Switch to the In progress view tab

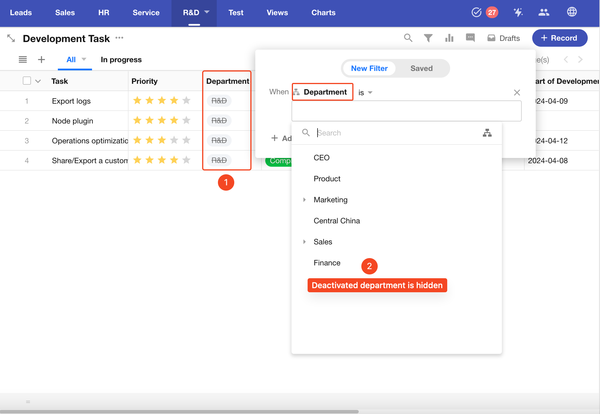click(x=121, y=60)
